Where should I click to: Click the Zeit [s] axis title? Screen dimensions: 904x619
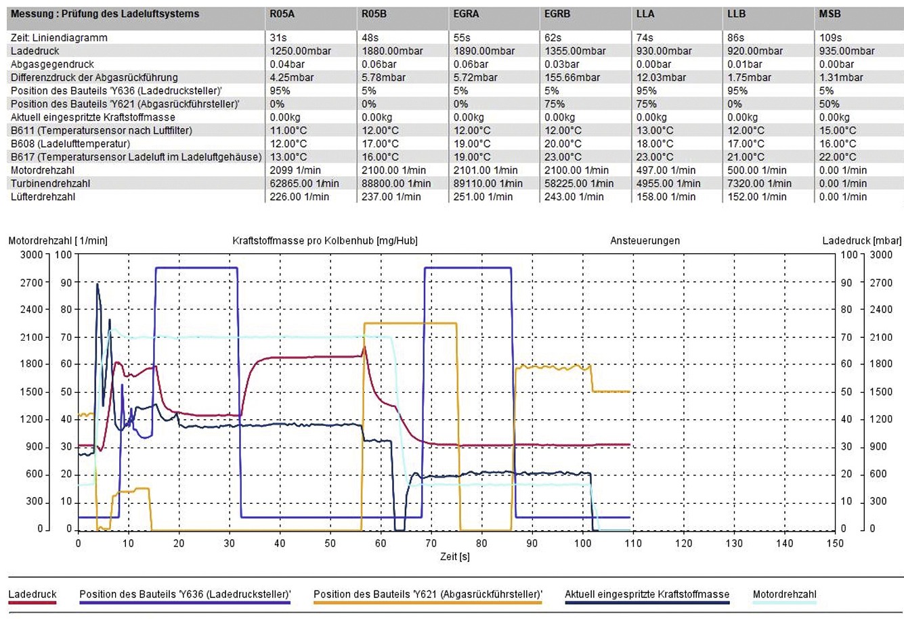point(454,557)
